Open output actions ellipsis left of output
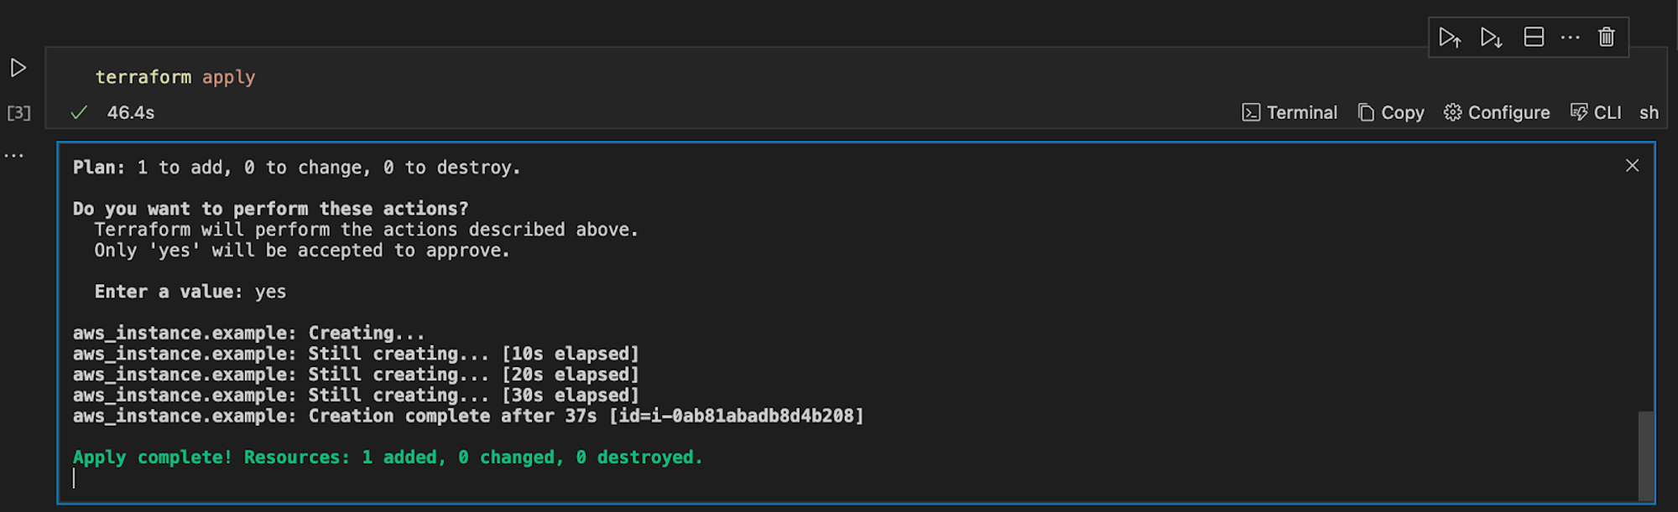The image size is (1678, 512). click(14, 155)
